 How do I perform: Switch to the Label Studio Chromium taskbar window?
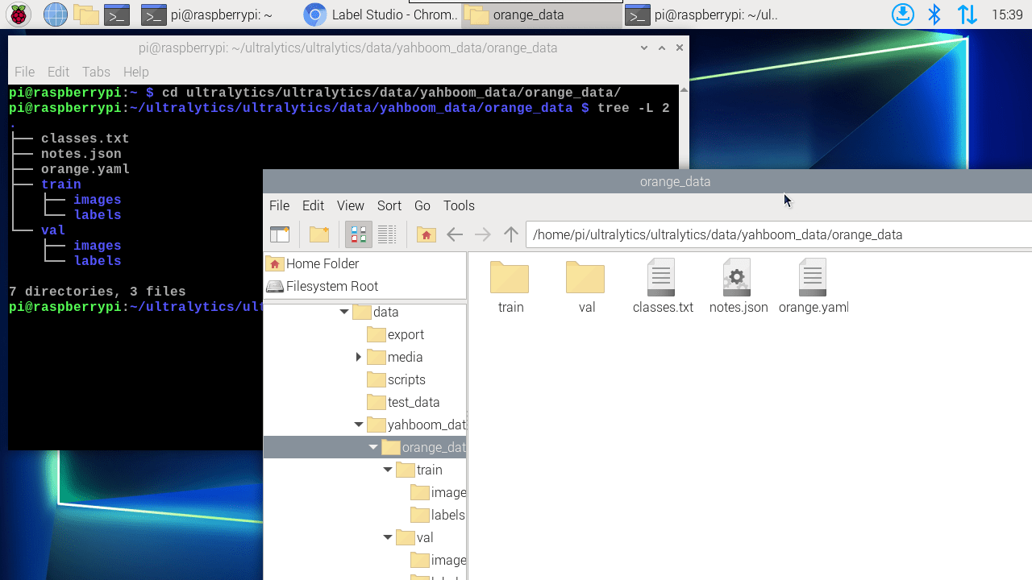click(x=381, y=14)
